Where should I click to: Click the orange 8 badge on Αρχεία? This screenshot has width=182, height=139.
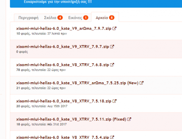(112, 18)
